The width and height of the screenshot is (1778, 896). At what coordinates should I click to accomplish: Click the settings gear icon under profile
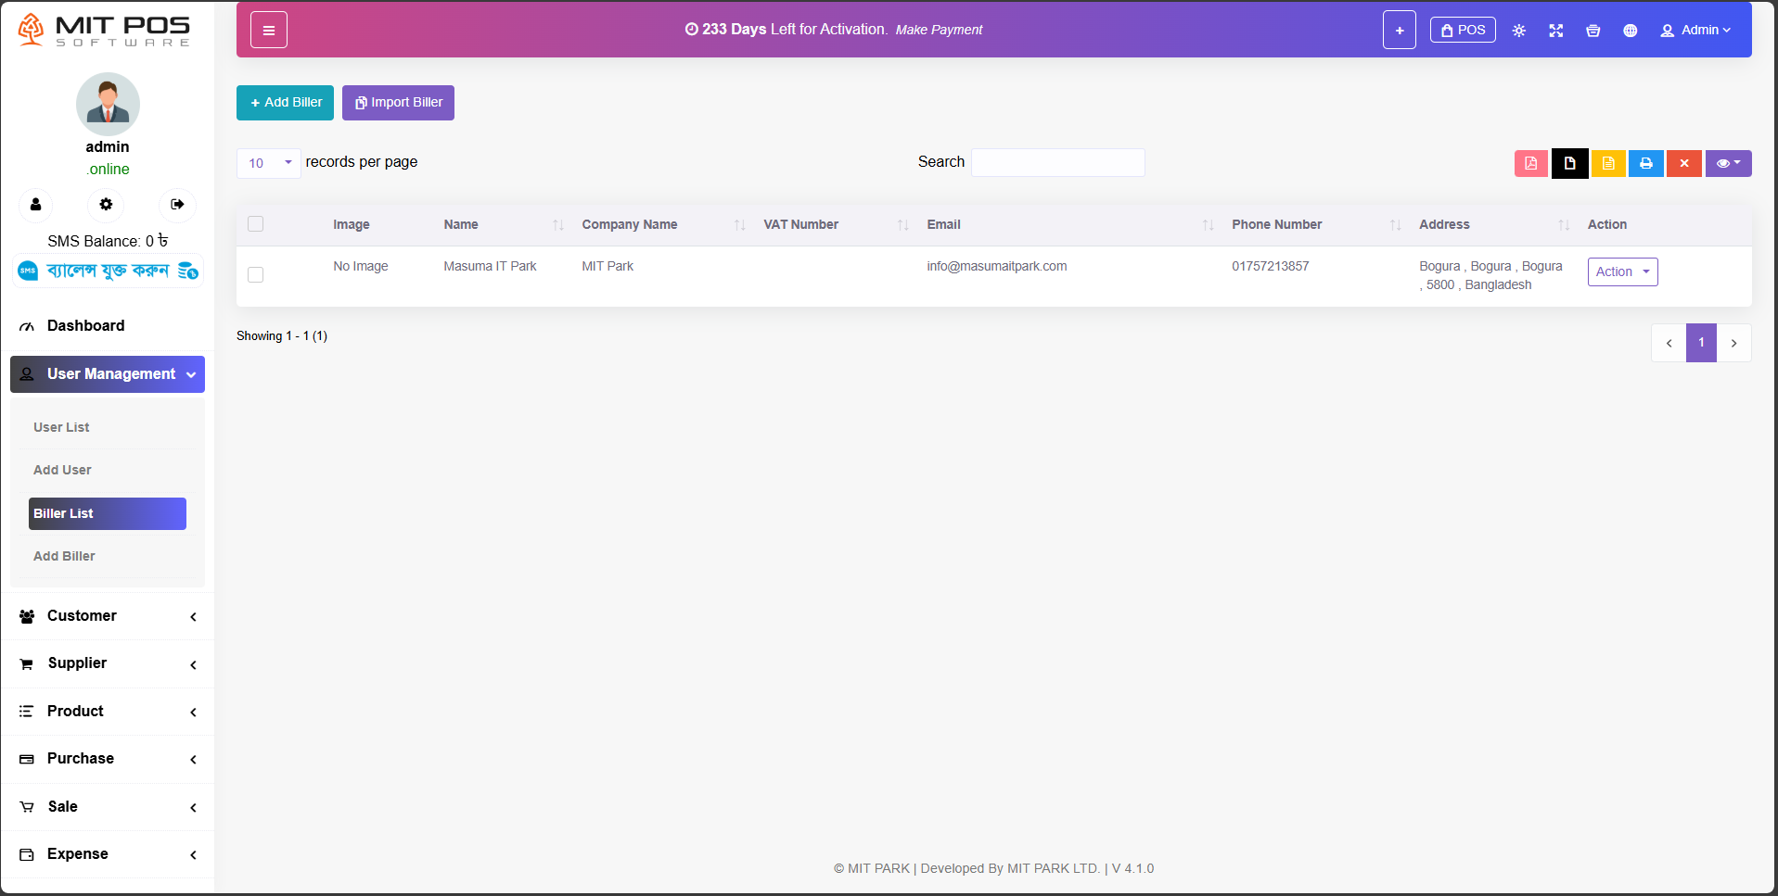pos(106,204)
